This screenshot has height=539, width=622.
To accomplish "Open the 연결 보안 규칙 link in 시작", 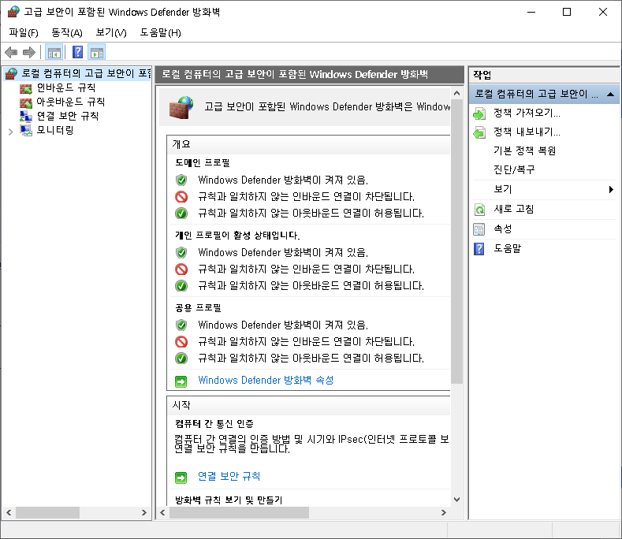I will click(229, 476).
